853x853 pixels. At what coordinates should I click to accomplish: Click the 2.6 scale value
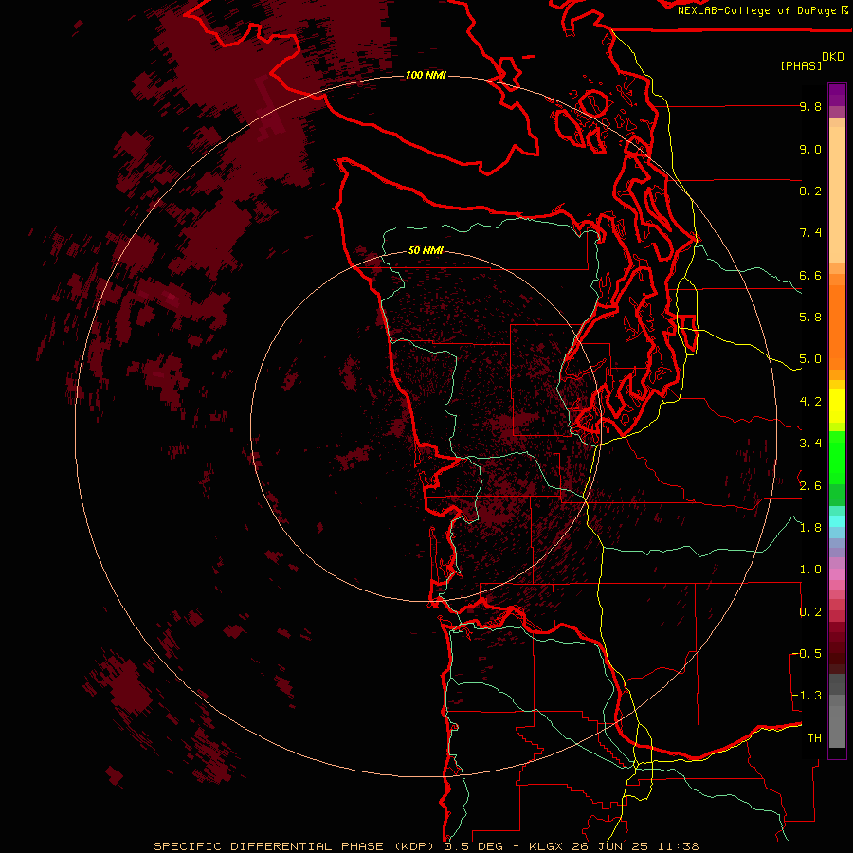point(810,486)
